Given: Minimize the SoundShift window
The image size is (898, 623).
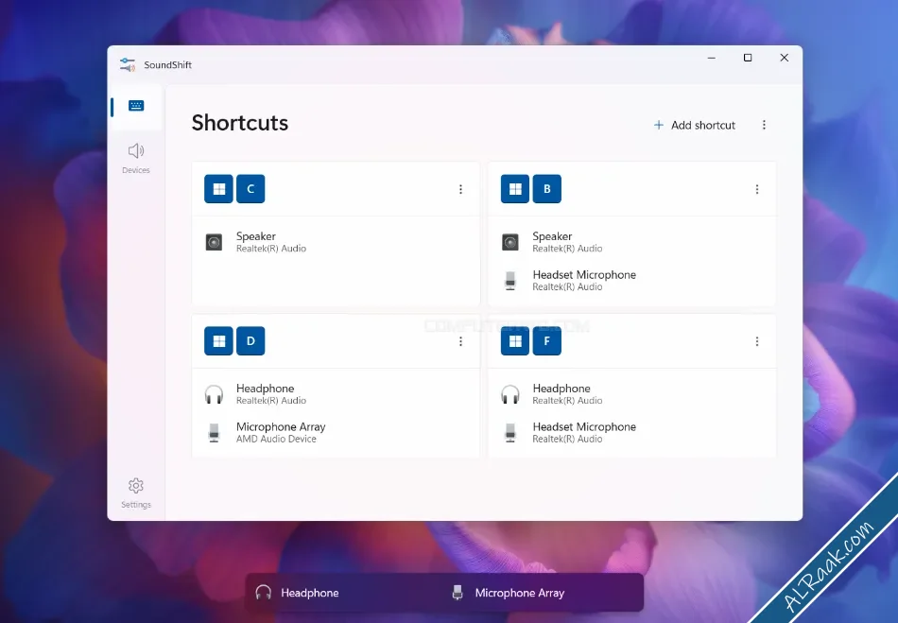Looking at the screenshot, I should coord(711,58).
